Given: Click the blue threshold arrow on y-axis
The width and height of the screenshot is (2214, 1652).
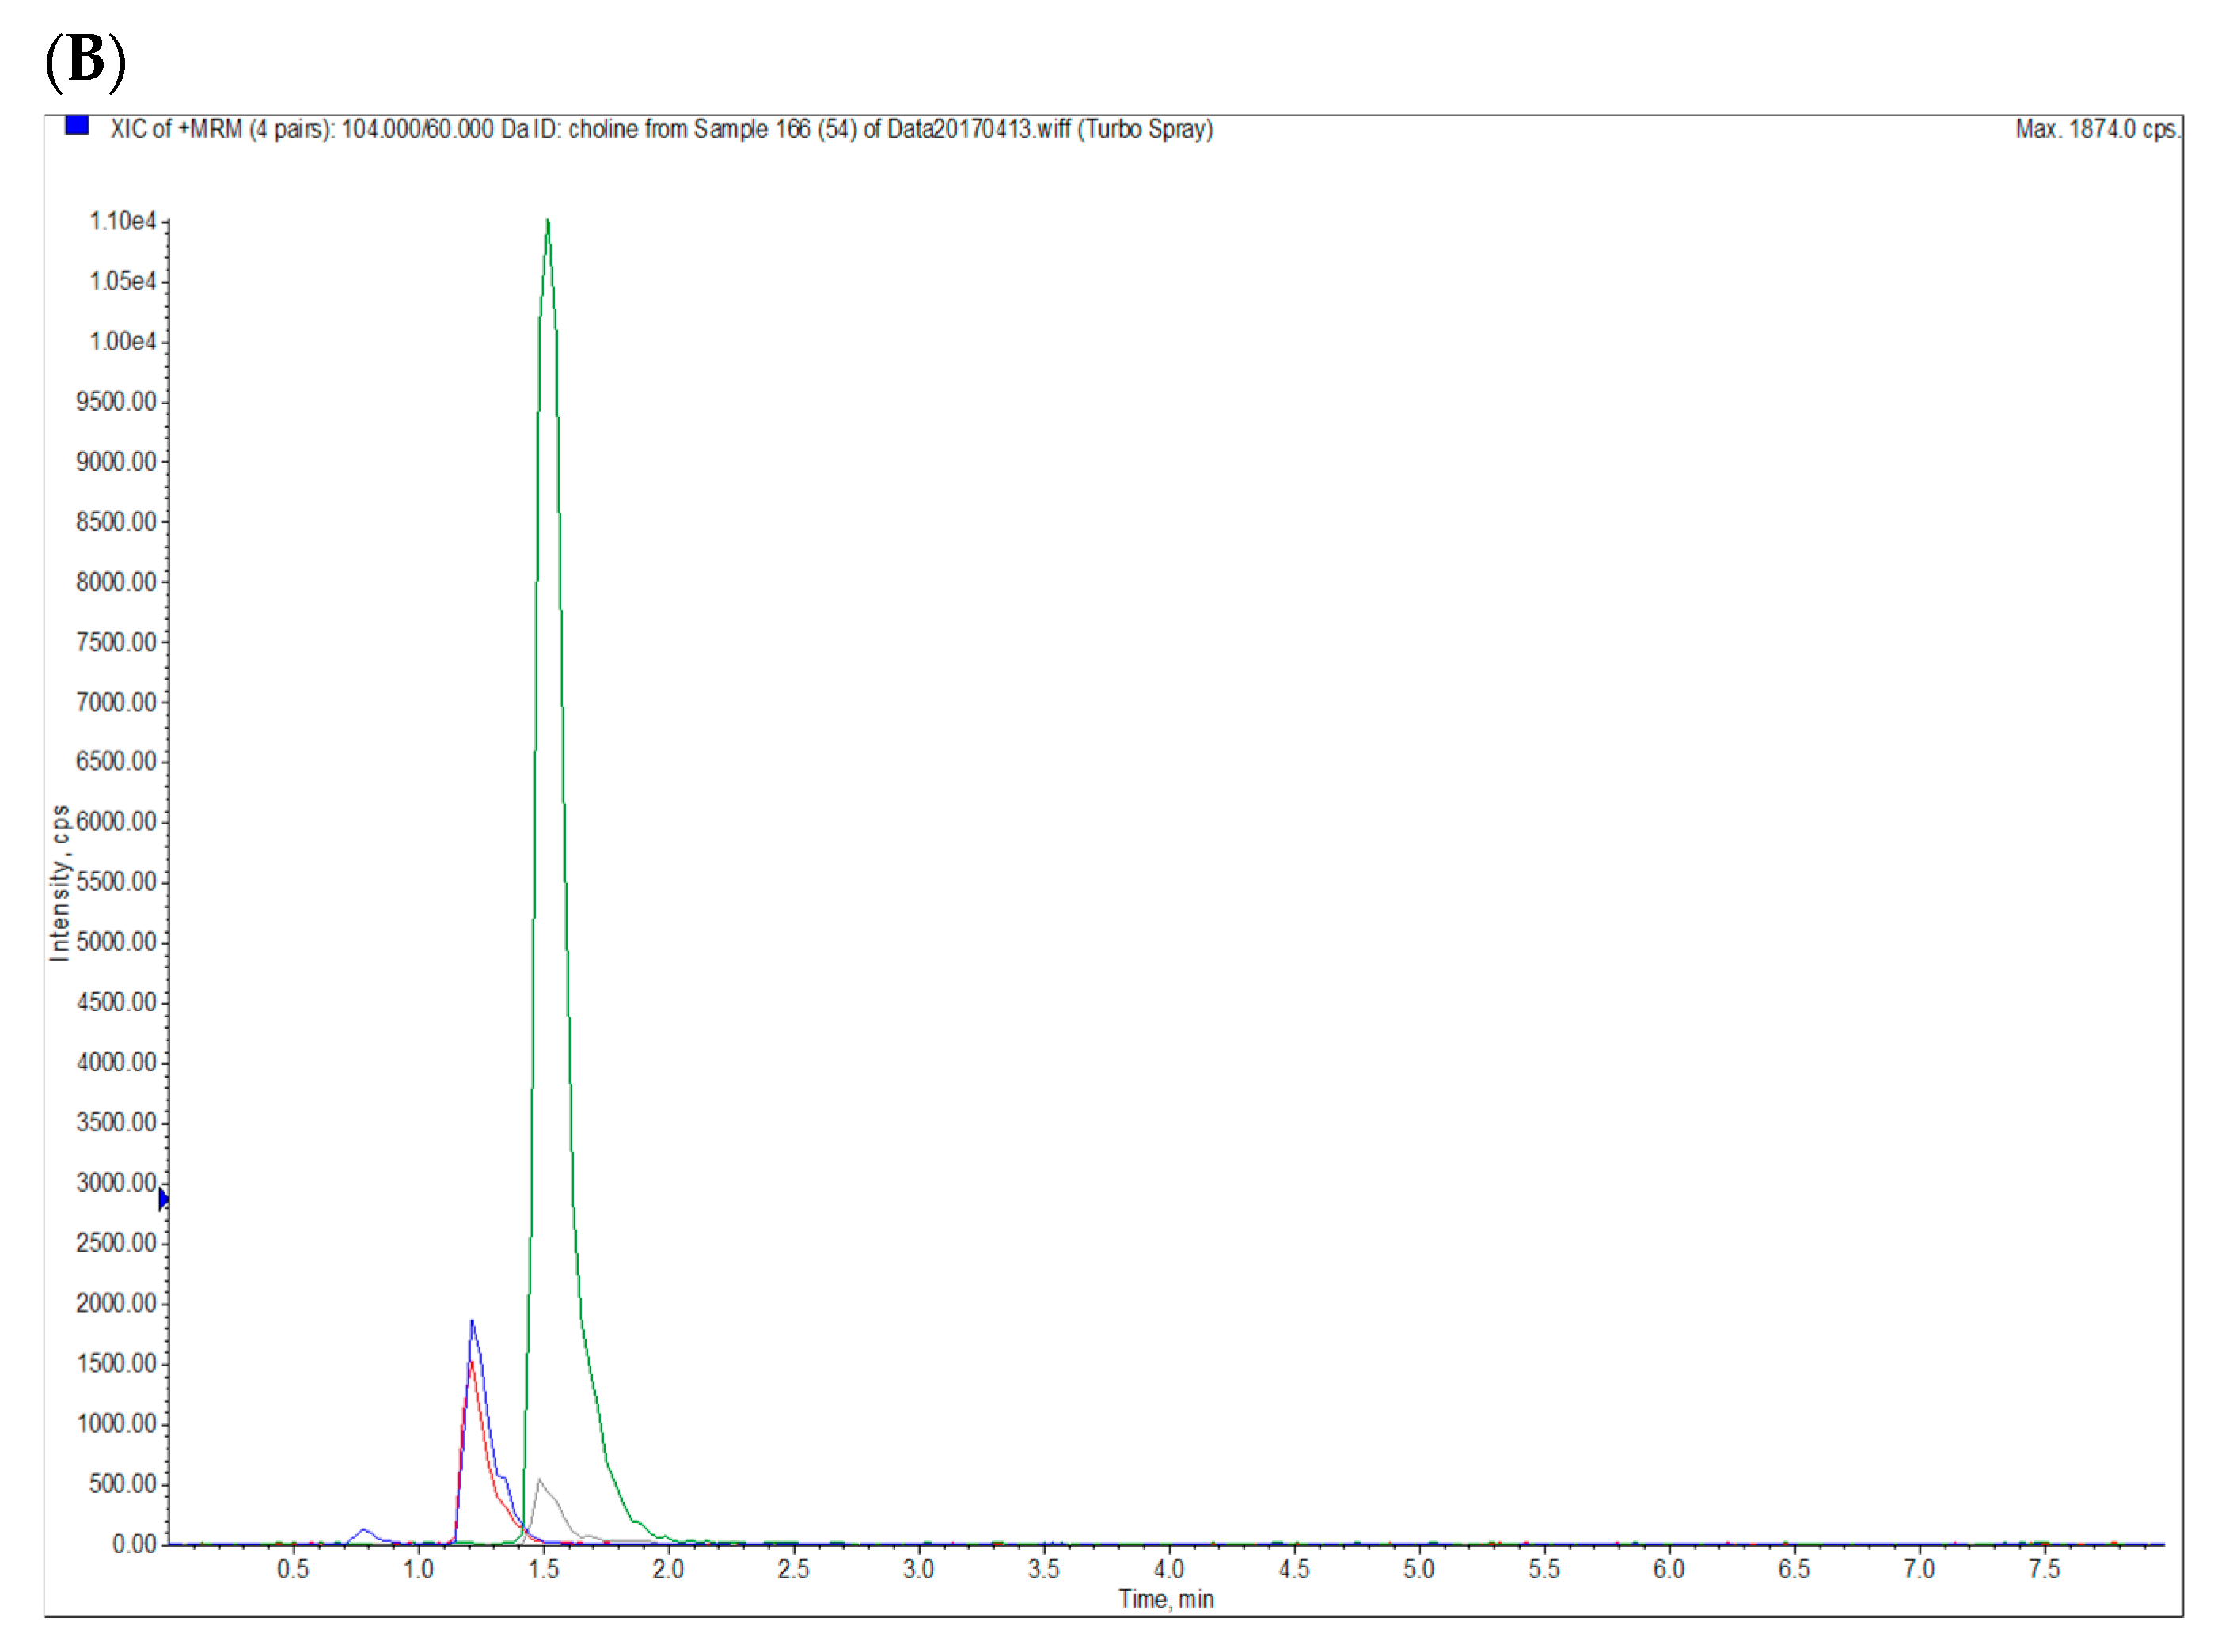Looking at the screenshot, I should coord(163,1199).
